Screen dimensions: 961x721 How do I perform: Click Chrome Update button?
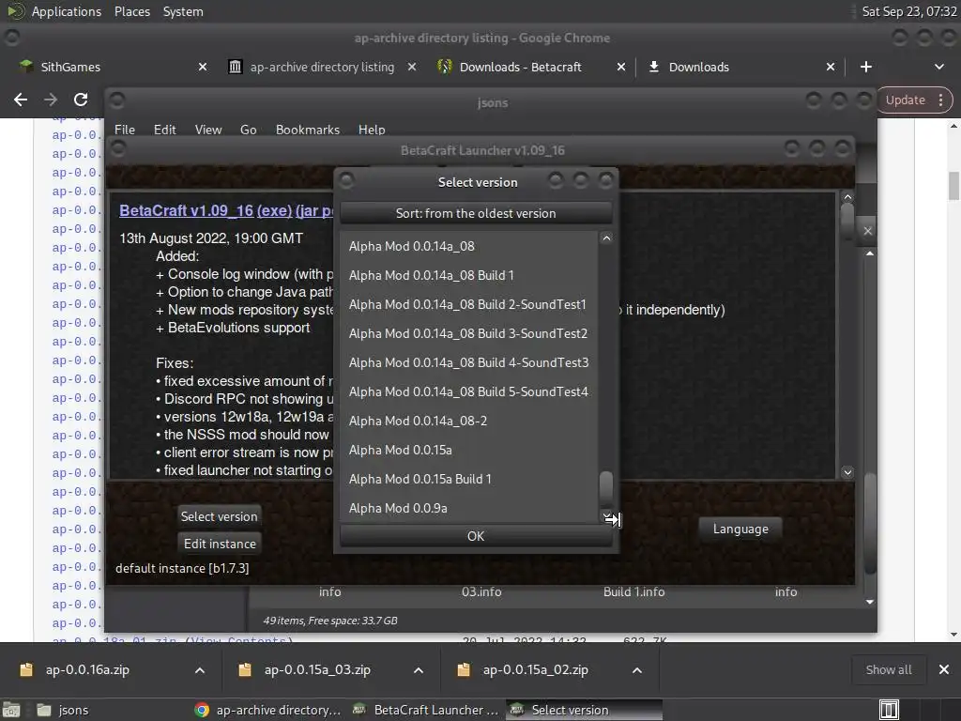[906, 100]
